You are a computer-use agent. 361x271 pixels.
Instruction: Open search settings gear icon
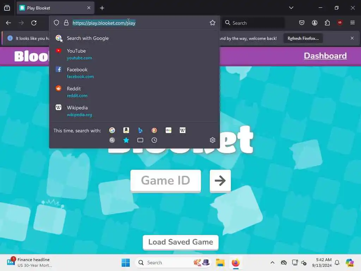(x=213, y=140)
